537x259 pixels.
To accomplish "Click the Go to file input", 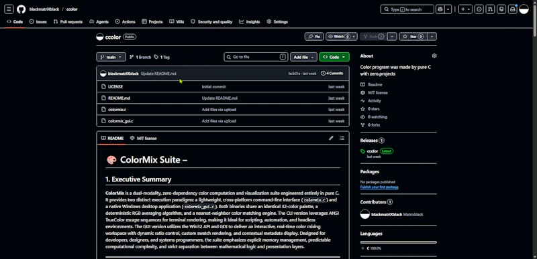I will coord(256,57).
